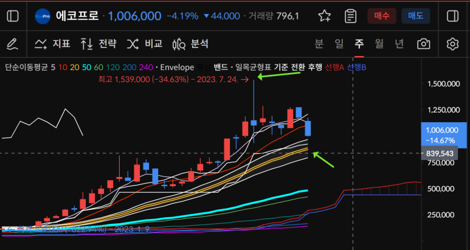Viewport: 470px width, 250px height.
Task: Switch to 분 minute timeframe
Action: 319,44
